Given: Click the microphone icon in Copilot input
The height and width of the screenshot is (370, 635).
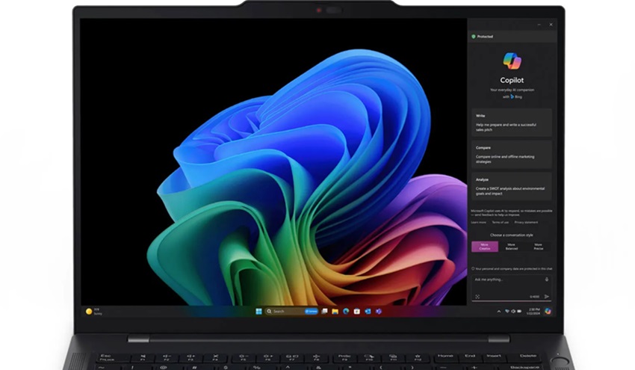Looking at the screenshot, I should (547, 280).
